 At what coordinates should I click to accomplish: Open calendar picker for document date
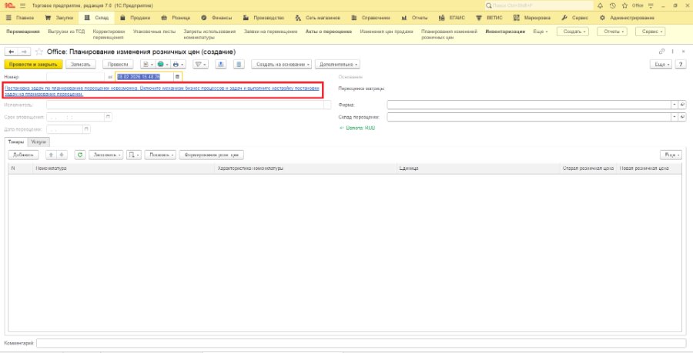coord(177,77)
